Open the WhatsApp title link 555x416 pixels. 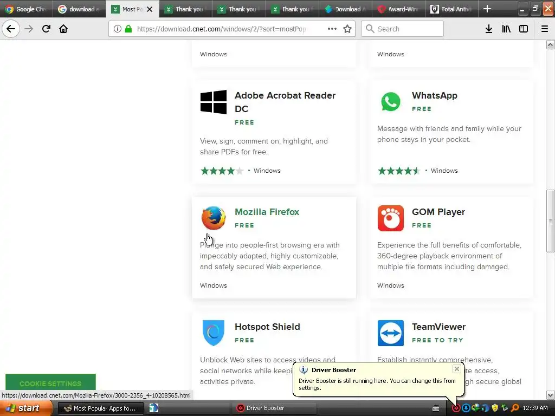tap(434, 95)
